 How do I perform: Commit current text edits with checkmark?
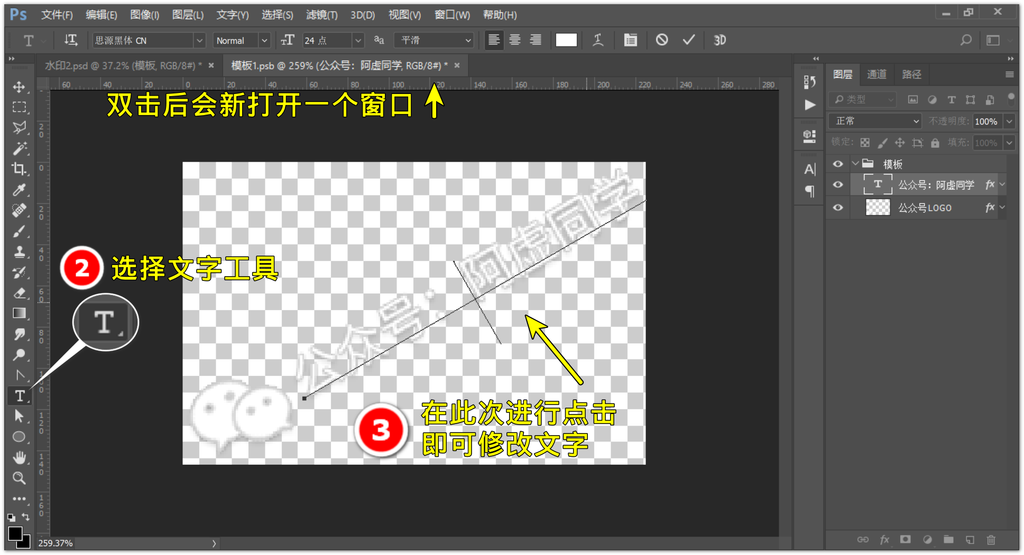point(689,40)
